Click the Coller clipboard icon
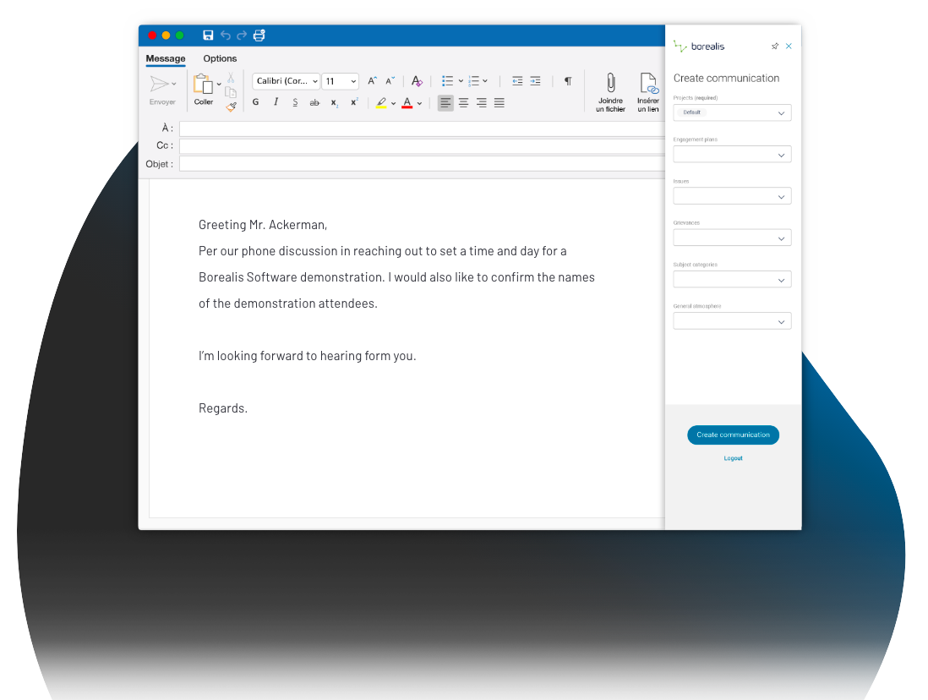The width and height of the screenshot is (928, 700). [203, 85]
